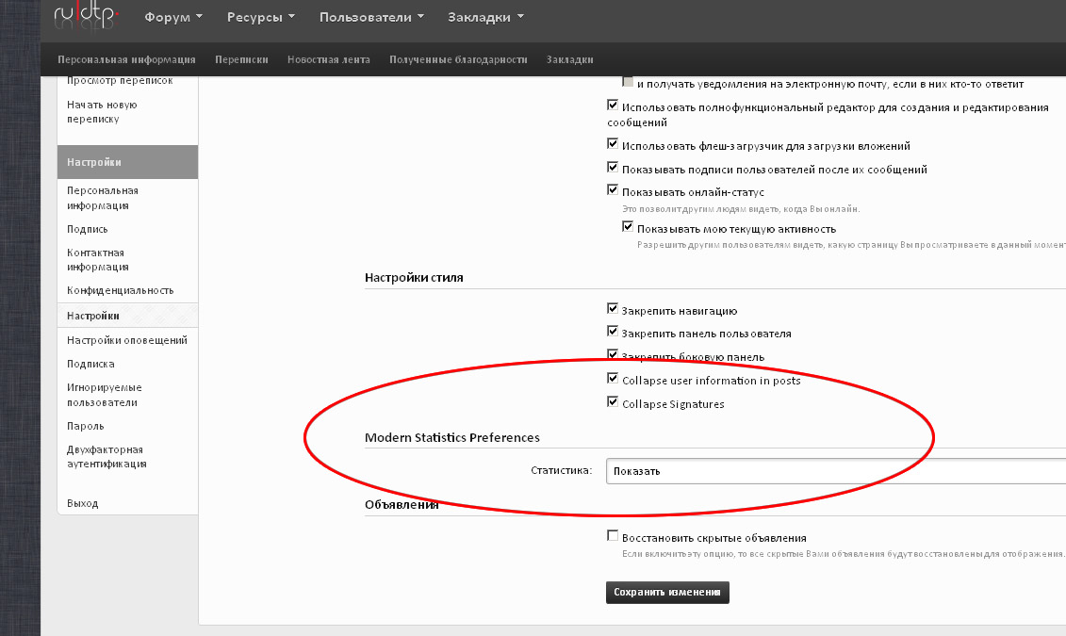Image resolution: width=1066 pixels, height=636 pixels.
Task: Switch to the Переписки tab
Action: click(241, 59)
